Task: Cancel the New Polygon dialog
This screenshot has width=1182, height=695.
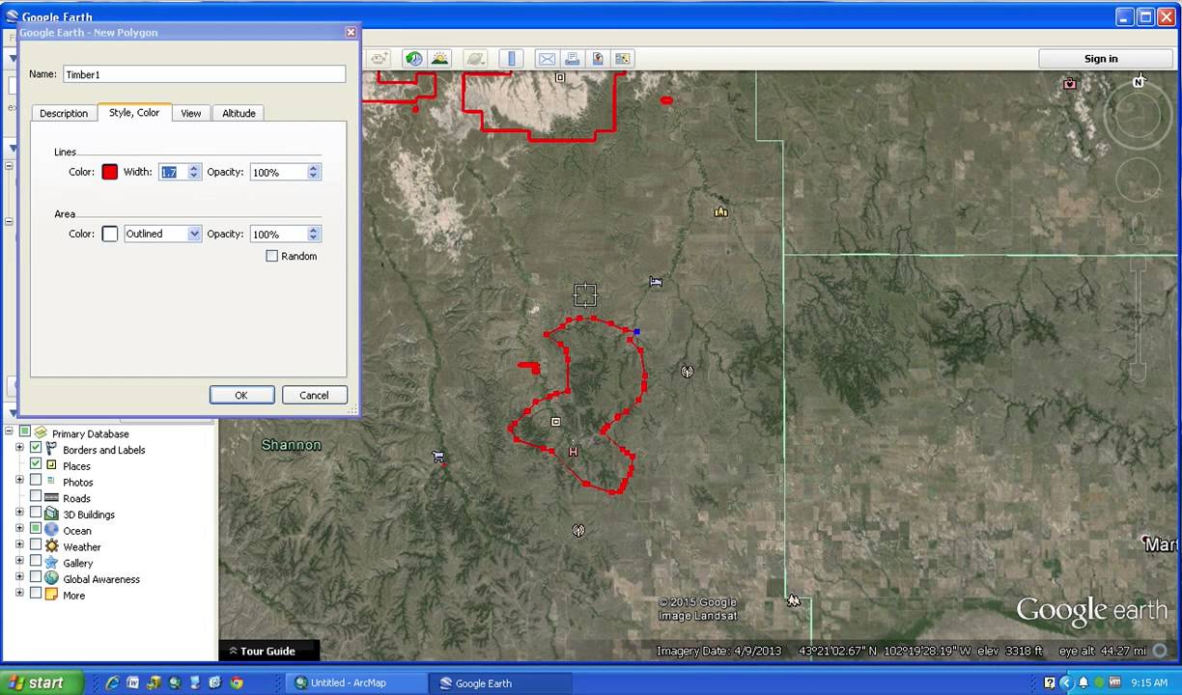Action: (x=314, y=395)
